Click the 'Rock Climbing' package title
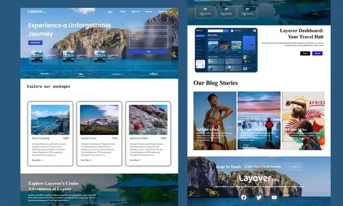 click(x=41, y=138)
